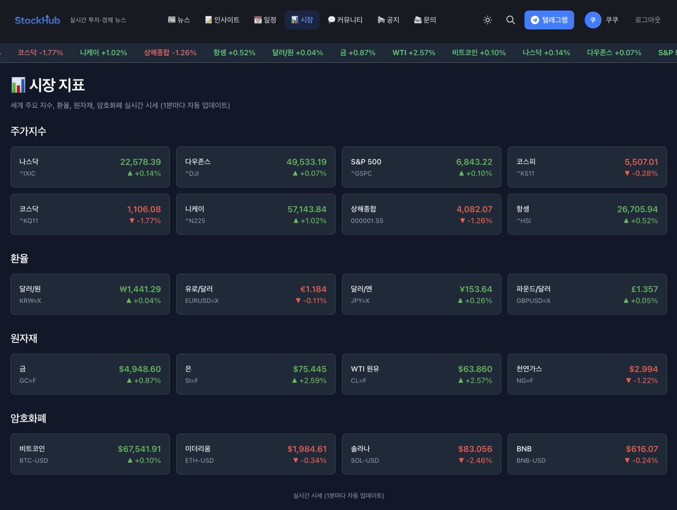Open the 은 SI=F commodity card

point(256,374)
